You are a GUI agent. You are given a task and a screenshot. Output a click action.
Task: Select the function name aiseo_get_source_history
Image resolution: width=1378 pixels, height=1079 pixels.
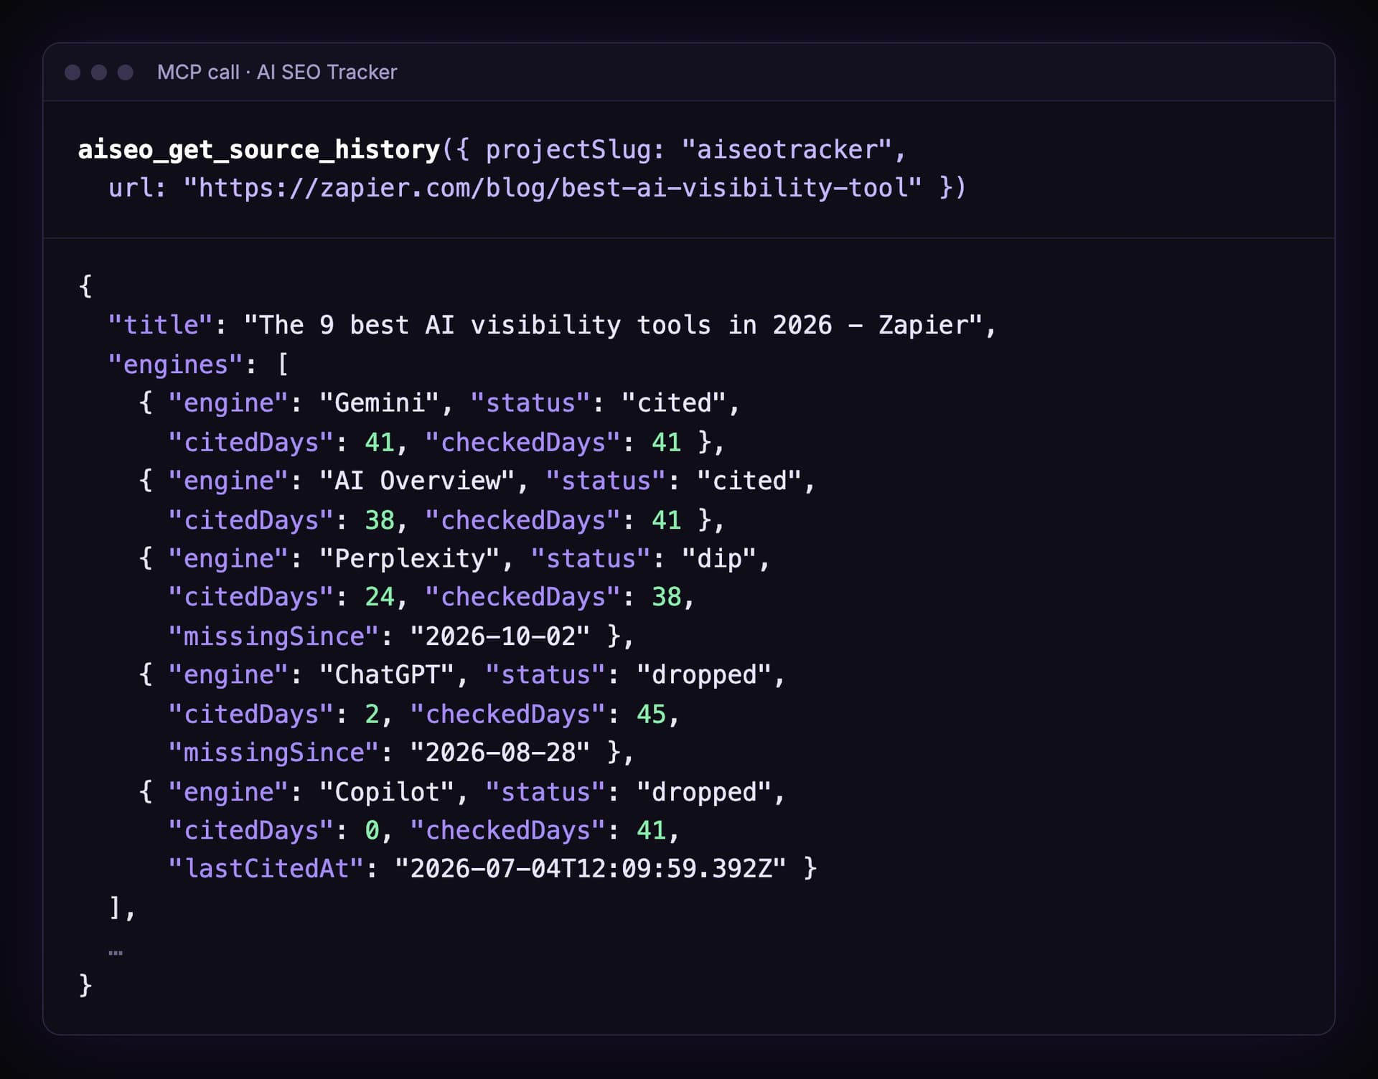pyautogui.click(x=258, y=150)
